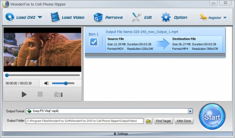
Task: Click the Load Video film strip icon
Action: pyautogui.click(x=55, y=17)
